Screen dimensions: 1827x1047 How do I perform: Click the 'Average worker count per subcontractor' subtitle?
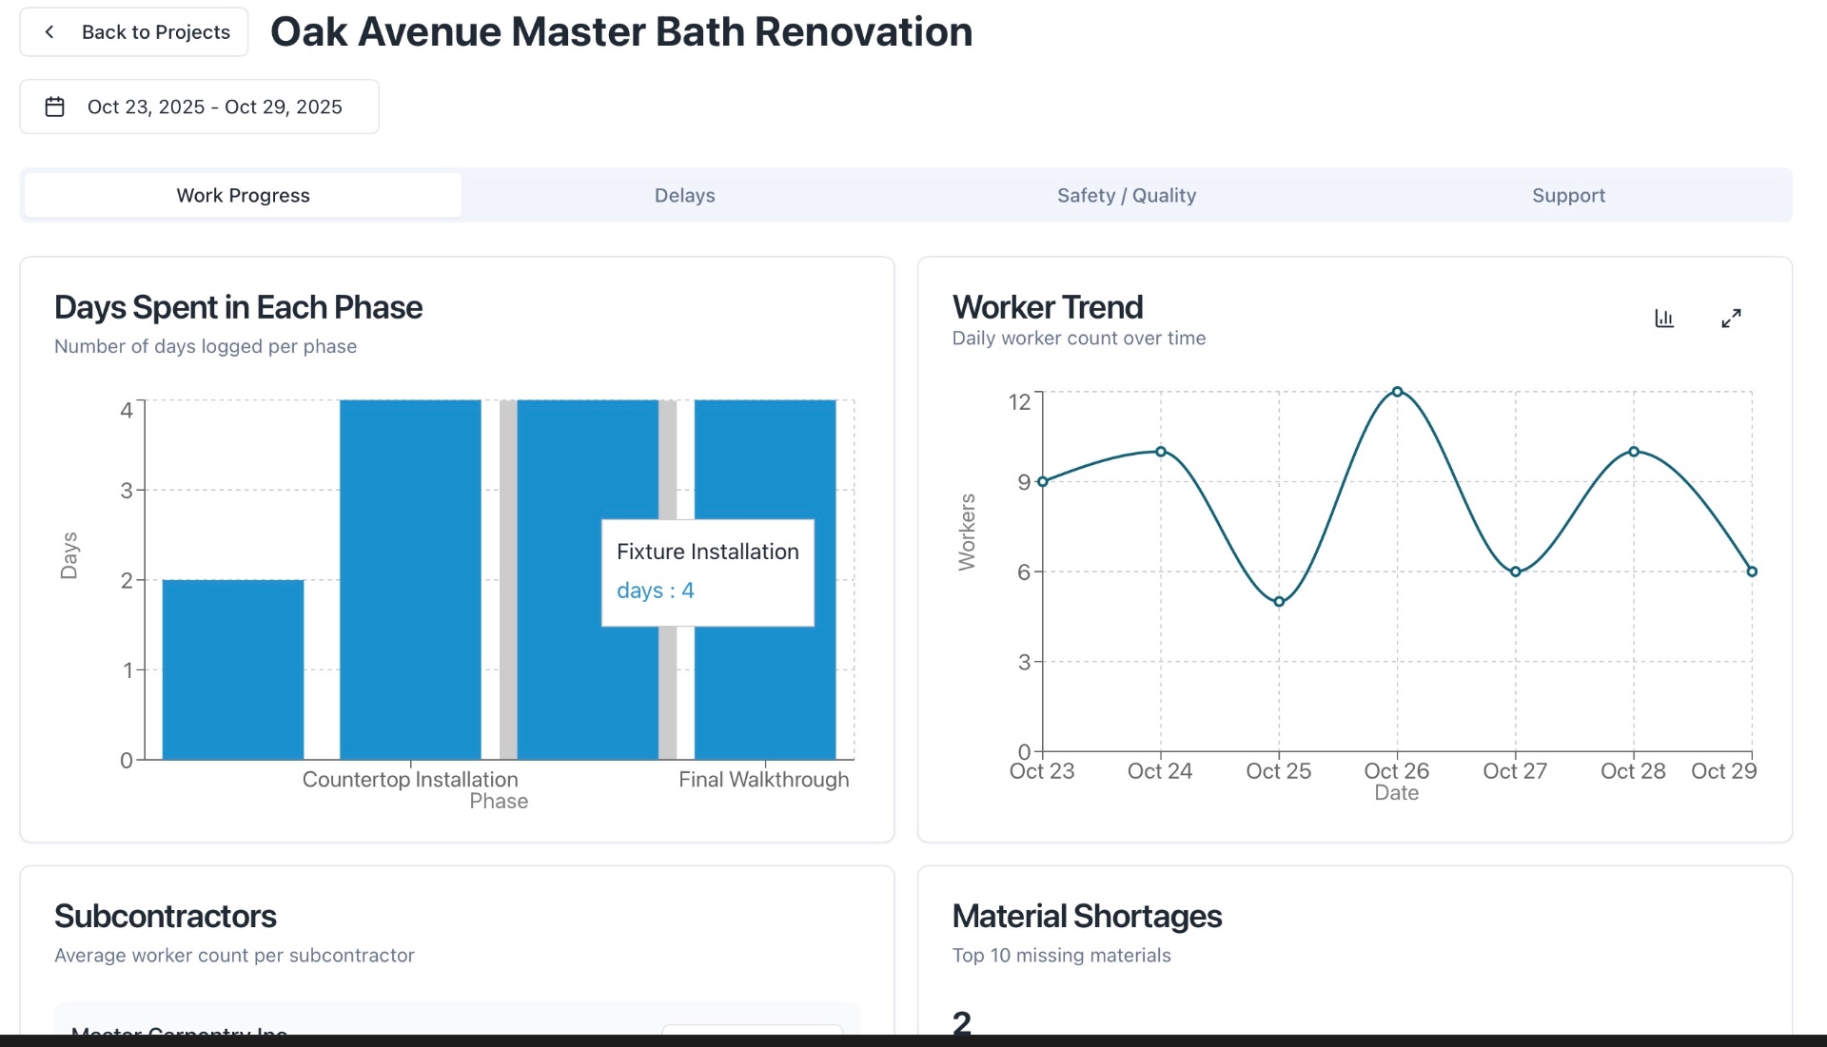click(x=234, y=955)
